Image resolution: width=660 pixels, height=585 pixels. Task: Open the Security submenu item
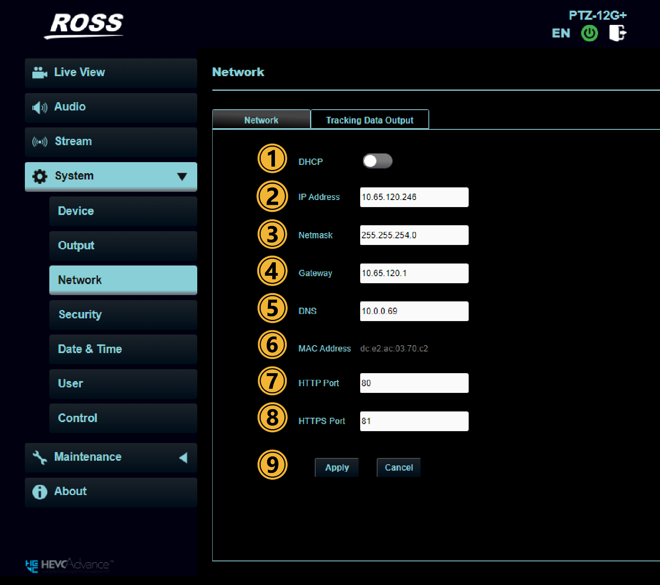tap(123, 314)
